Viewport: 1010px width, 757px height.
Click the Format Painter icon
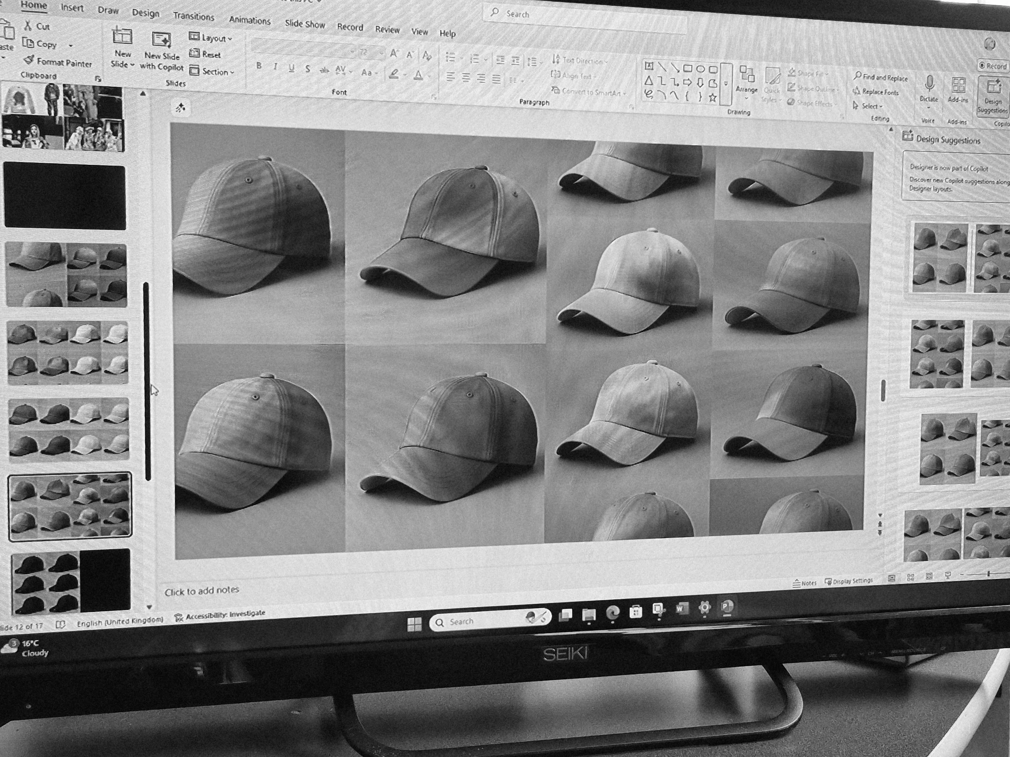(x=29, y=60)
